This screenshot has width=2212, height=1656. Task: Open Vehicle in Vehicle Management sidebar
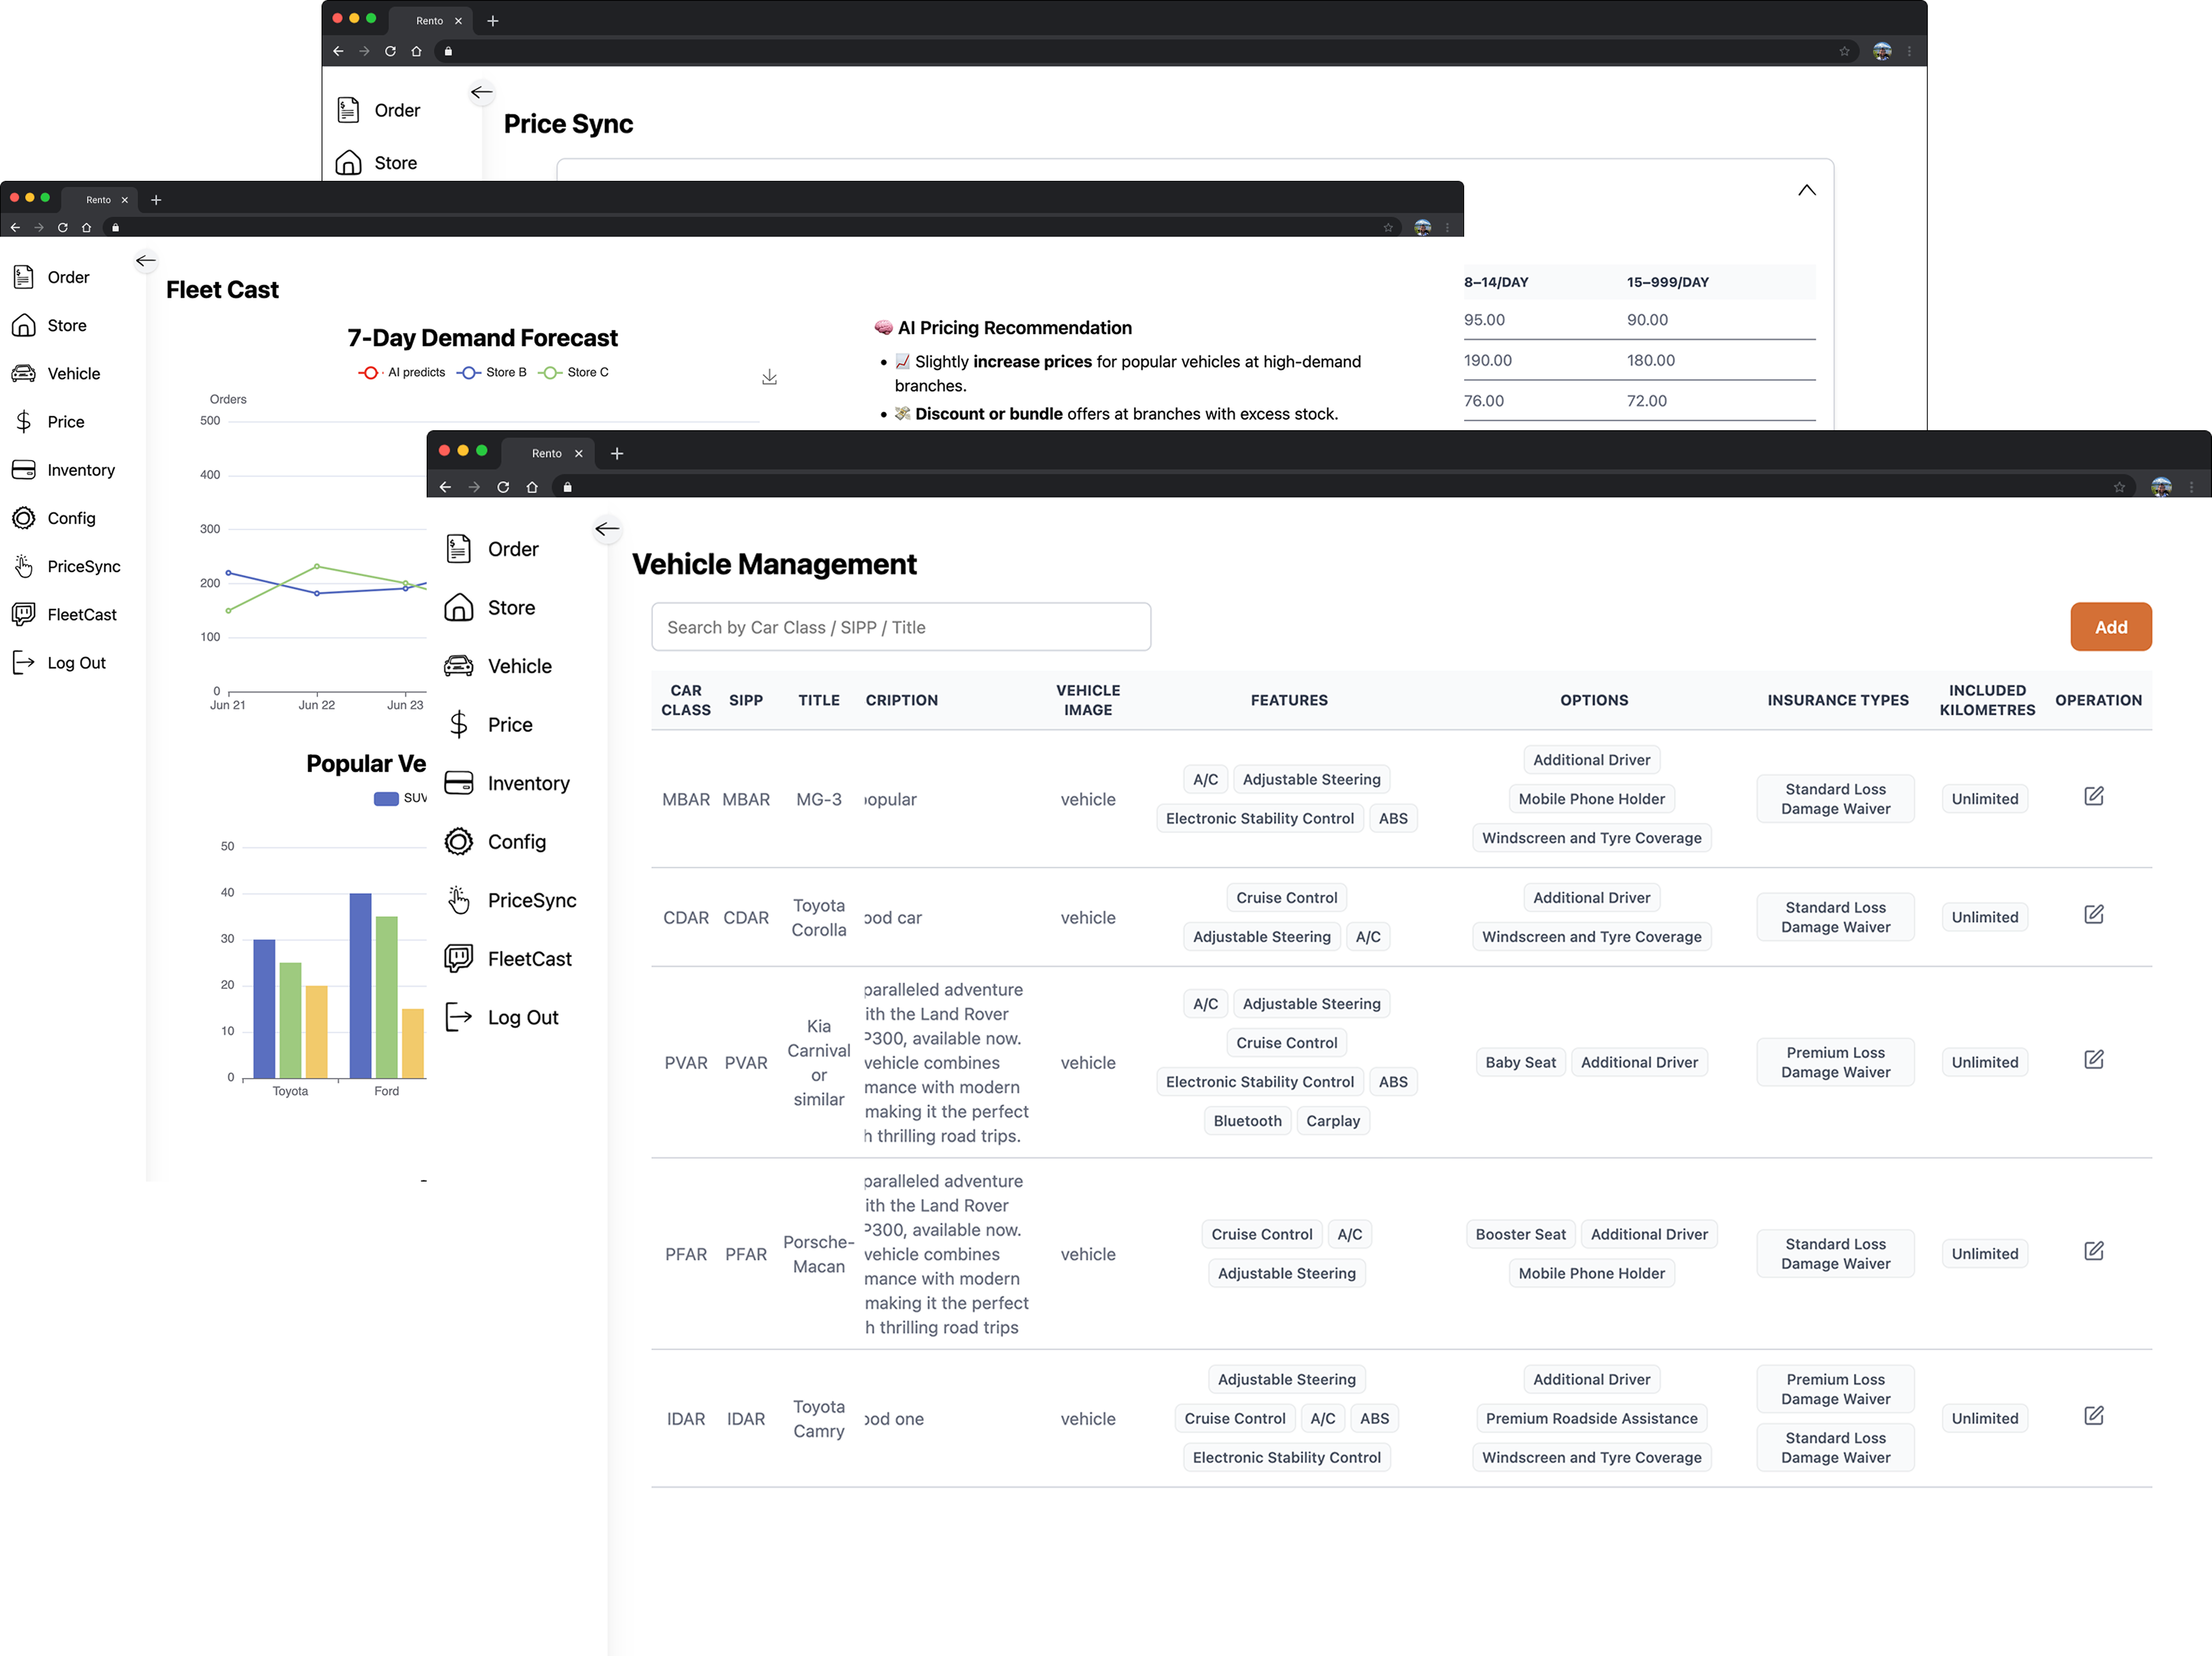coord(498,666)
